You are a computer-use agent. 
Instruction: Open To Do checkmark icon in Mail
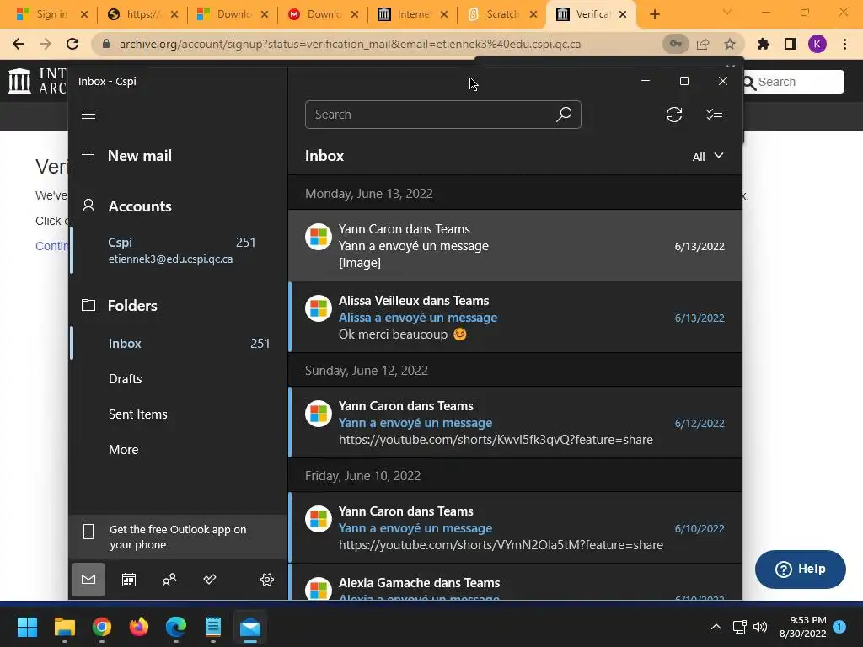(210, 580)
